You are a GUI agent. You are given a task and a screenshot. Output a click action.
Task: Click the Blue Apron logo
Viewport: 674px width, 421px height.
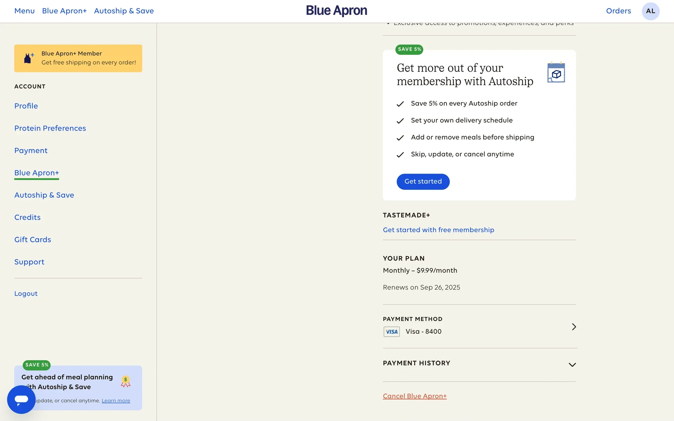[336, 11]
